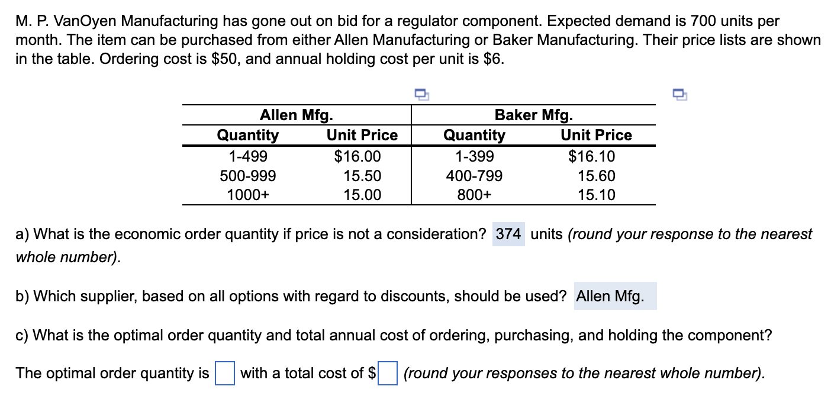Click the empty optimal order quantity box
The width and height of the screenshot is (831, 399).
pos(224,374)
